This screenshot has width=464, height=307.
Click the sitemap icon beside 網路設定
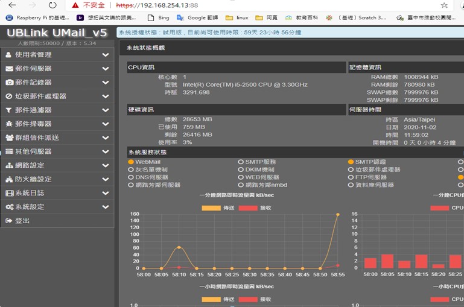pos(9,165)
